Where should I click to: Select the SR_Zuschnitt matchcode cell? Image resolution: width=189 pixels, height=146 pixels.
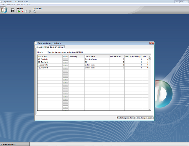50,68
